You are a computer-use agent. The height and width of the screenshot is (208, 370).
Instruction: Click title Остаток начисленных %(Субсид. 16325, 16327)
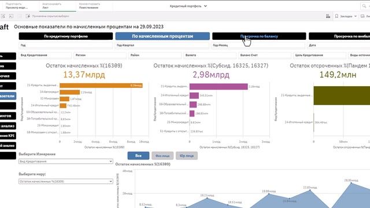211,65
